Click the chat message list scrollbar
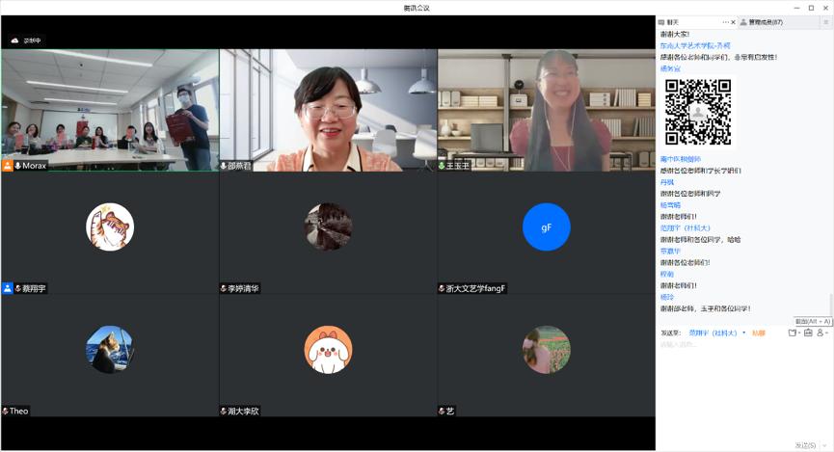The image size is (834, 452). 831,305
